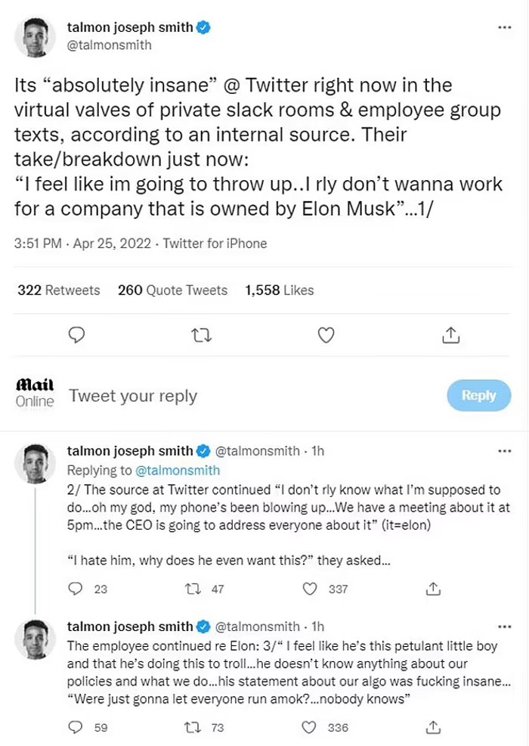
Task: Click the retweet icon on the main tweet
Action: point(200,335)
